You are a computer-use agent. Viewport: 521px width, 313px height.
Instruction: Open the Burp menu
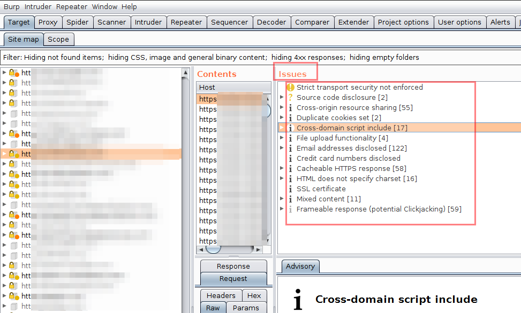tap(12, 6)
